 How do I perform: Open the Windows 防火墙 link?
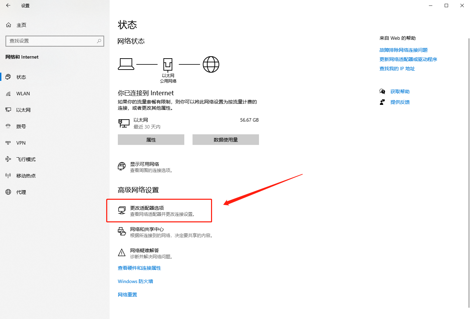pyautogui.click(x=135, y=281)
